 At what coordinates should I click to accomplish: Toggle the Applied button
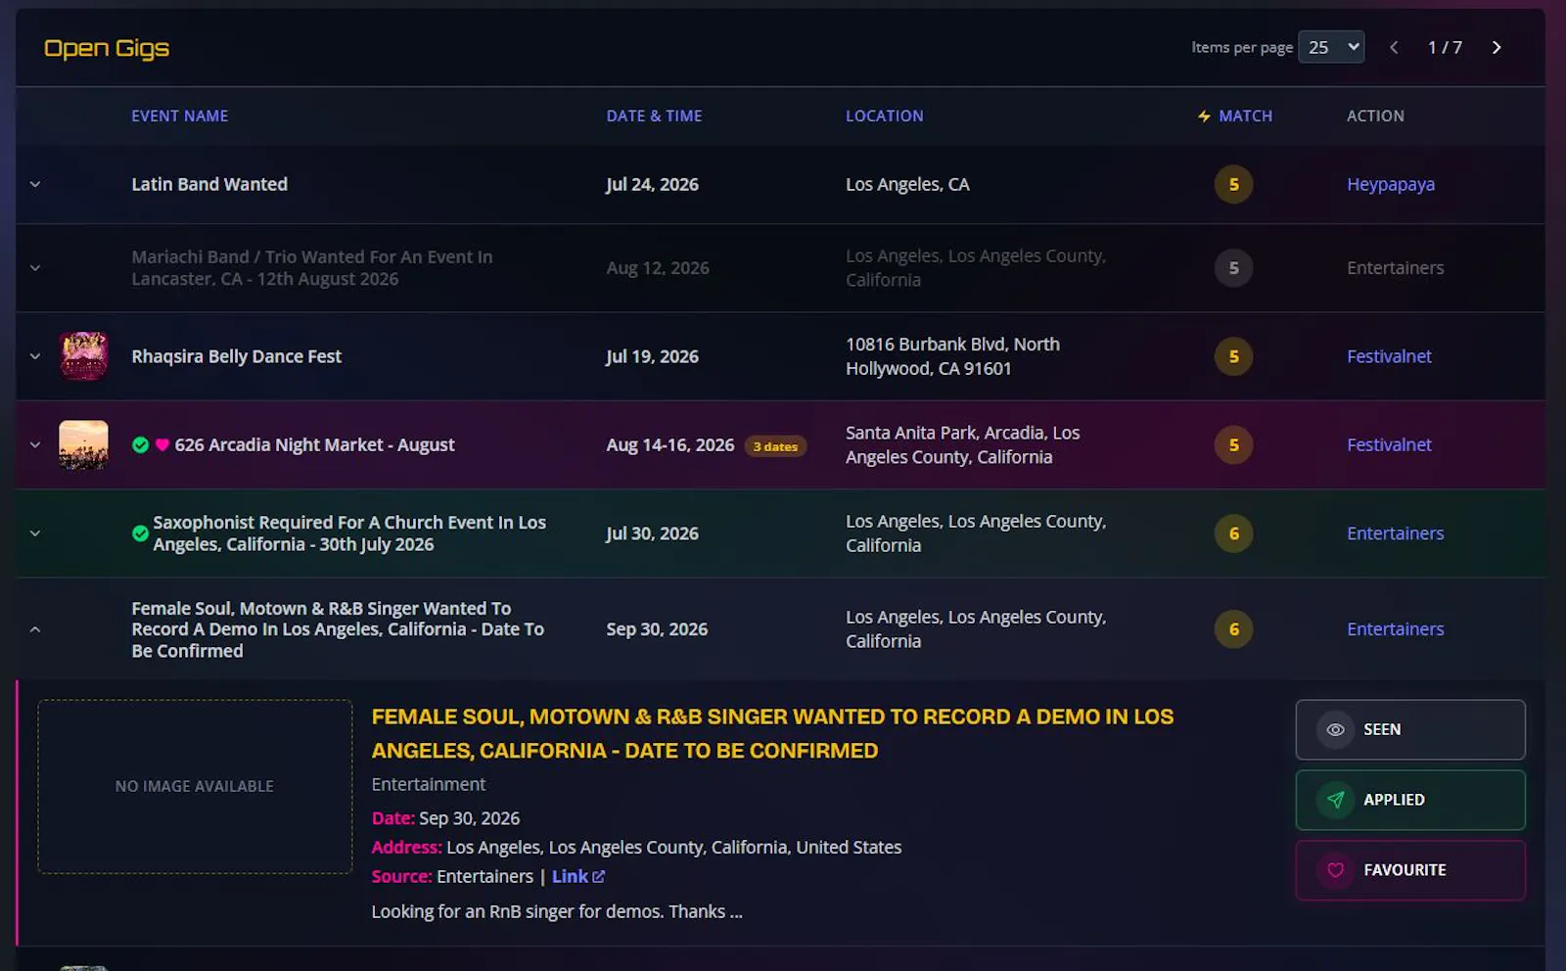tap(1410, 800)
